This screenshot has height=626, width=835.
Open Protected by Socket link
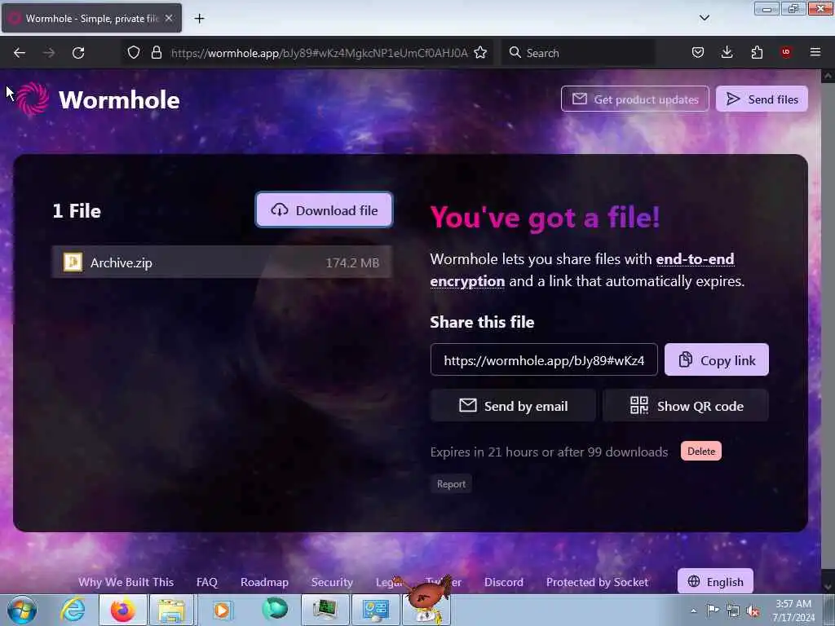pos(597,582)
